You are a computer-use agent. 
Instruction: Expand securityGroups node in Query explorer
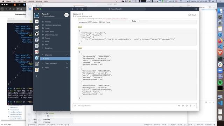pyautogui.click(x=9, y=117)
